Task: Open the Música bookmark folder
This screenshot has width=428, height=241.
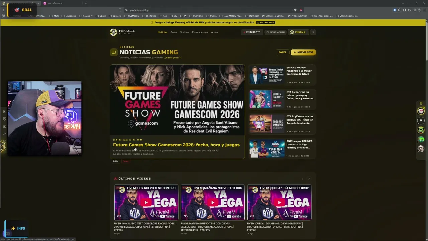Action: tap(211, 16)
